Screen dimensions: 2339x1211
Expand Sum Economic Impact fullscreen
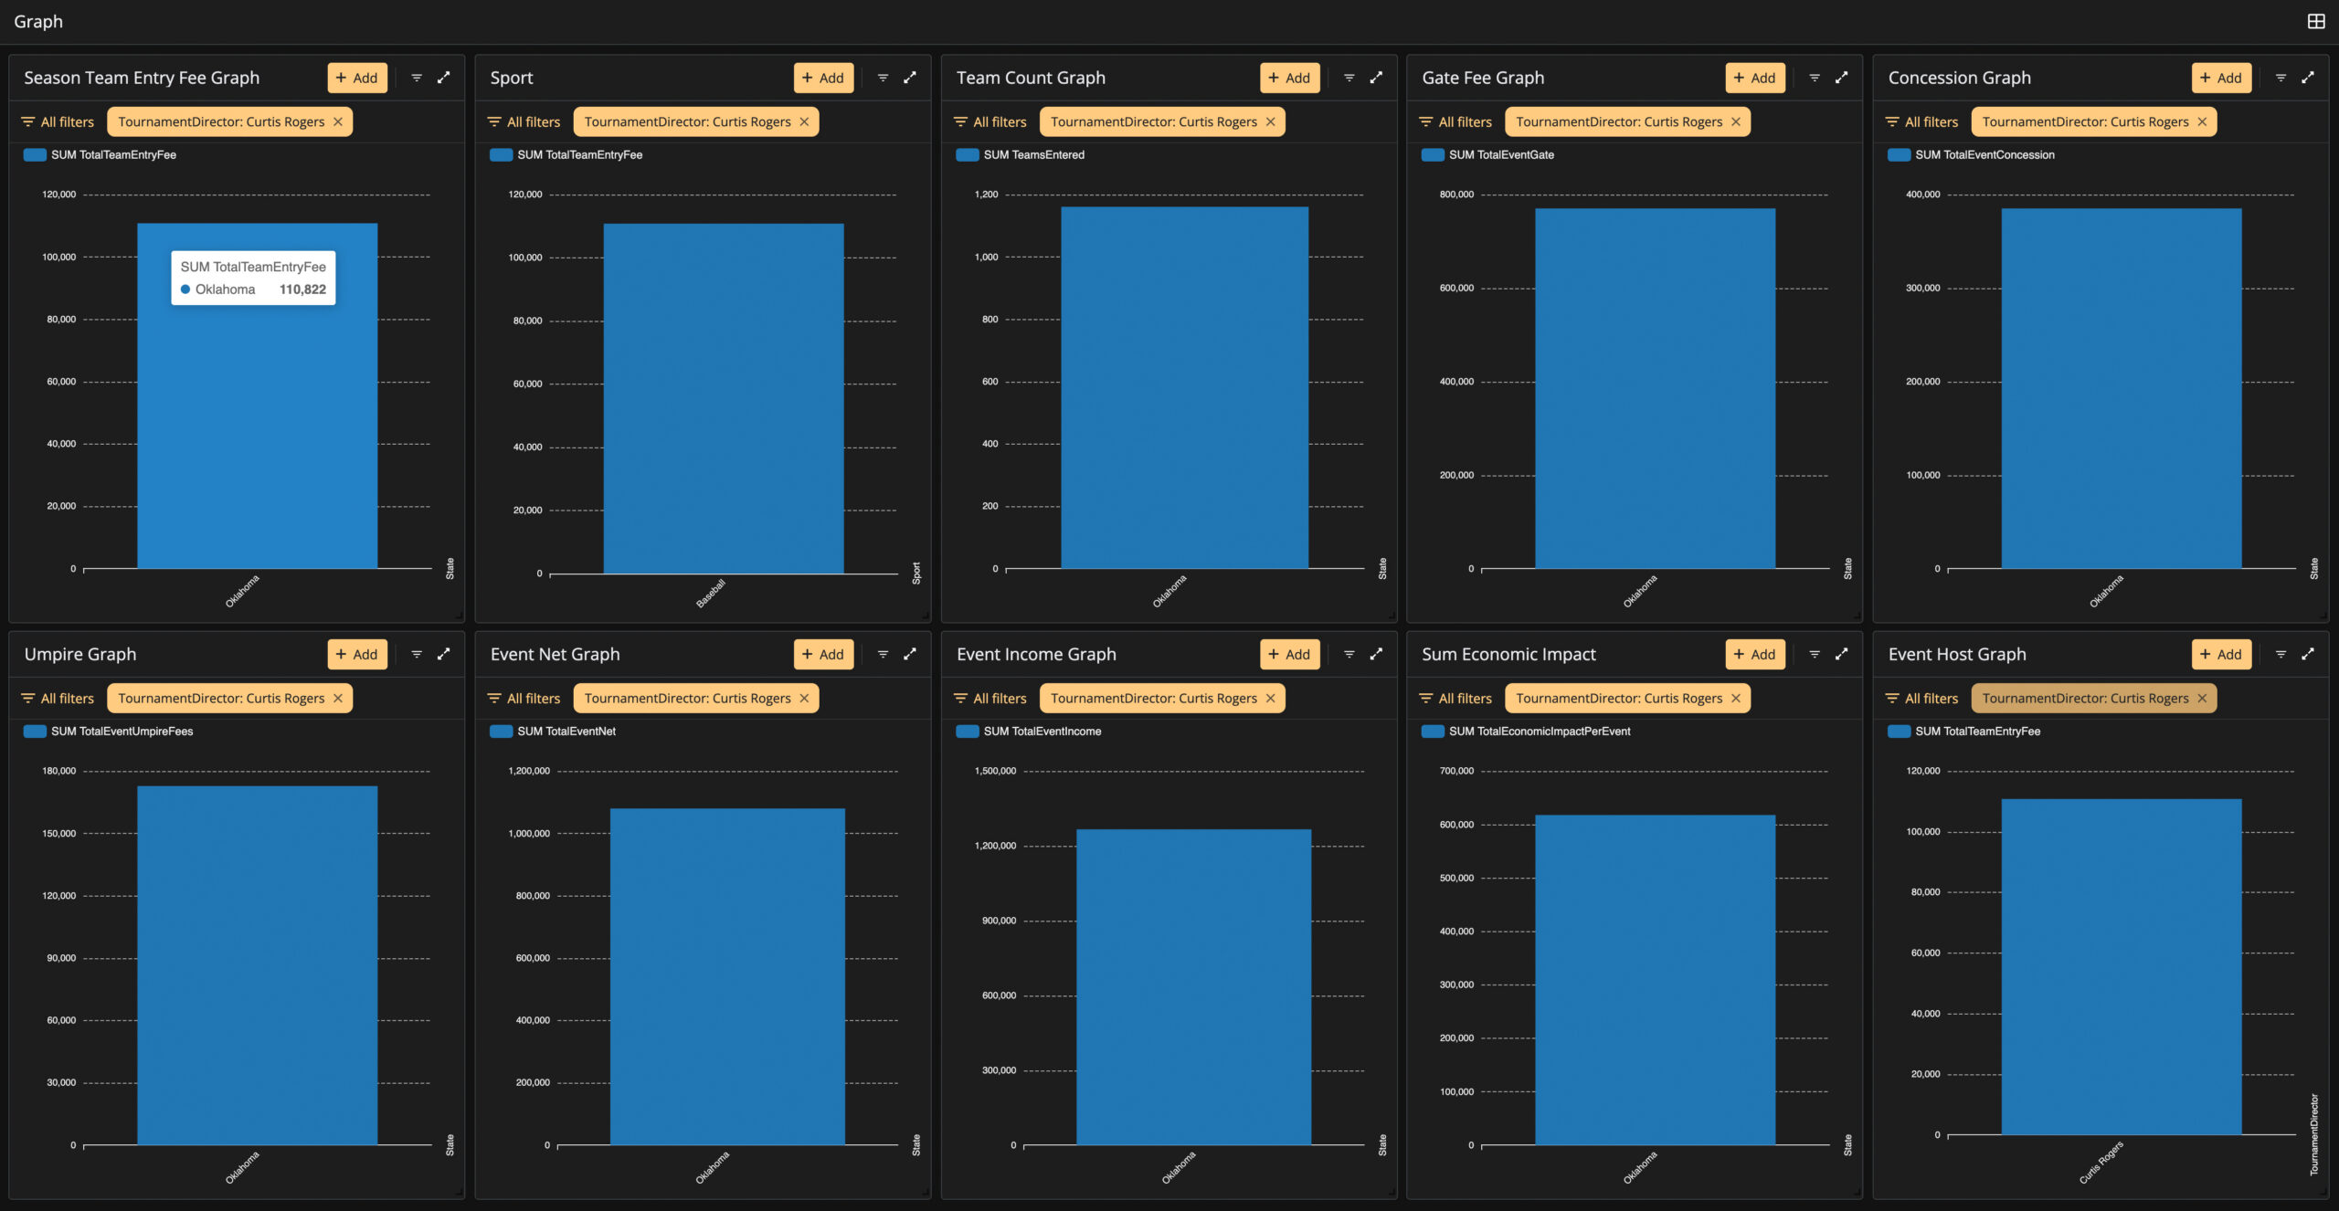pos(1842,654)
